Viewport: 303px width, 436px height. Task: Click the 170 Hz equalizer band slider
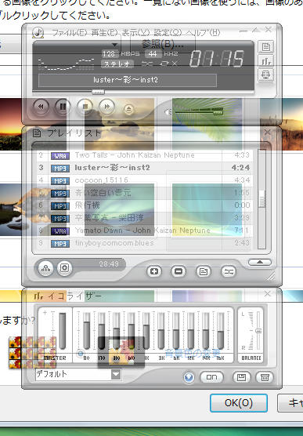(102, 331)
